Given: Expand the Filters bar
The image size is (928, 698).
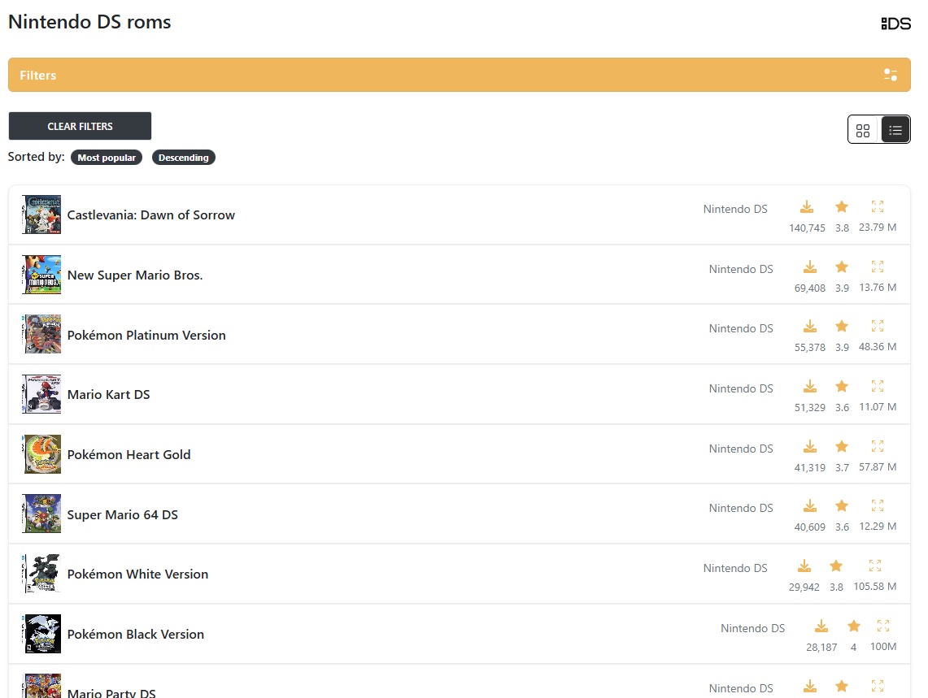Looking at the screenshot, I should (x=460, y=75).
